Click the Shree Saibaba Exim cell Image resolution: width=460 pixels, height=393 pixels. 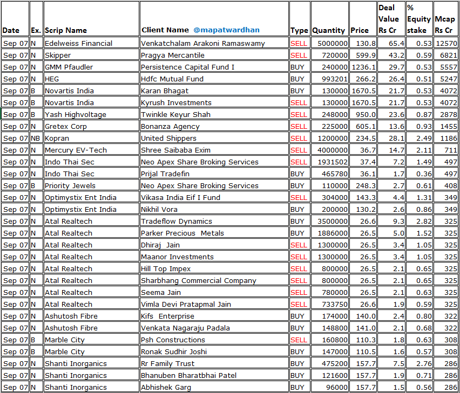pos(214,150)
